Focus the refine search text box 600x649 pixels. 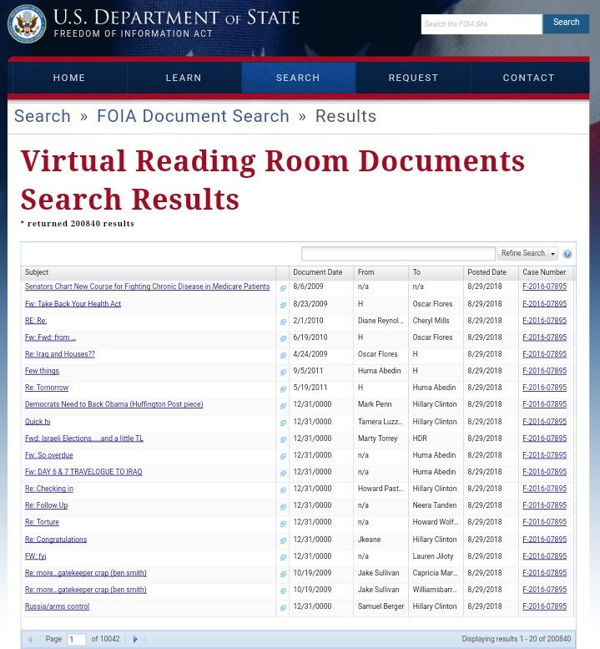click(398, 254)
